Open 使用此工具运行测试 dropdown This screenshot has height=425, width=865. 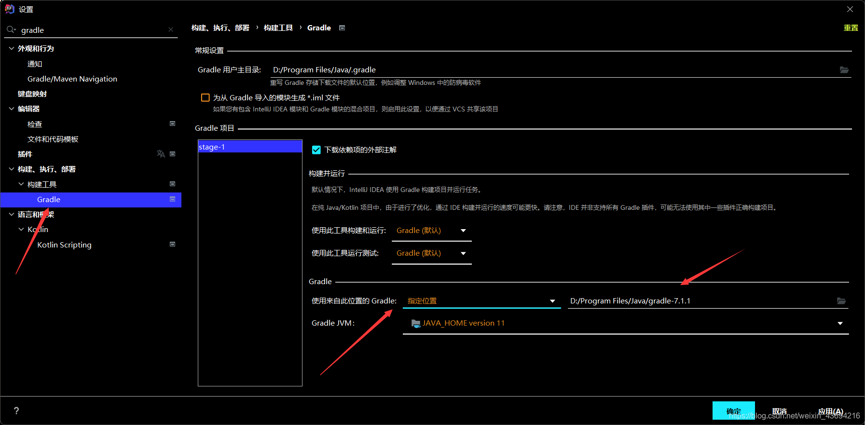click(431, 253)
